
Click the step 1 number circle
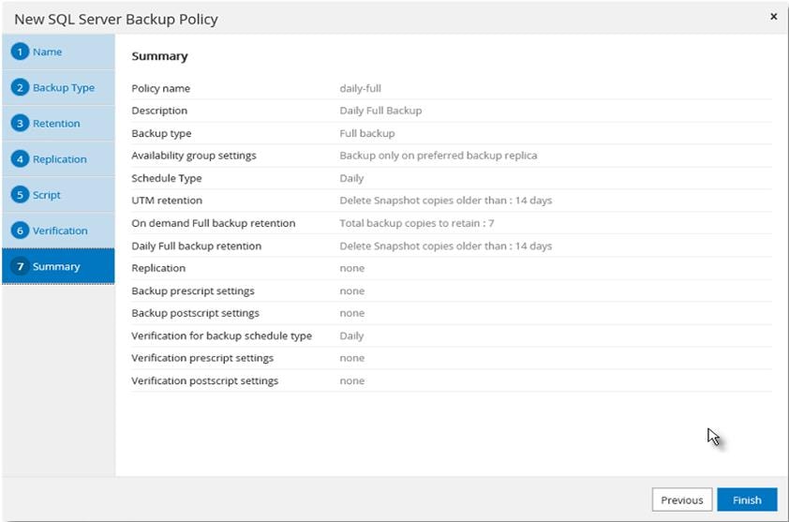20,52
